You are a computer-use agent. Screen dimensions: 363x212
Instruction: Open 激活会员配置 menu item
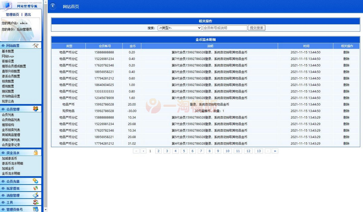click(x=11, y=76)
